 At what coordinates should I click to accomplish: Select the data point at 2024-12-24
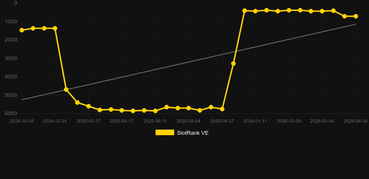[55, 28]
